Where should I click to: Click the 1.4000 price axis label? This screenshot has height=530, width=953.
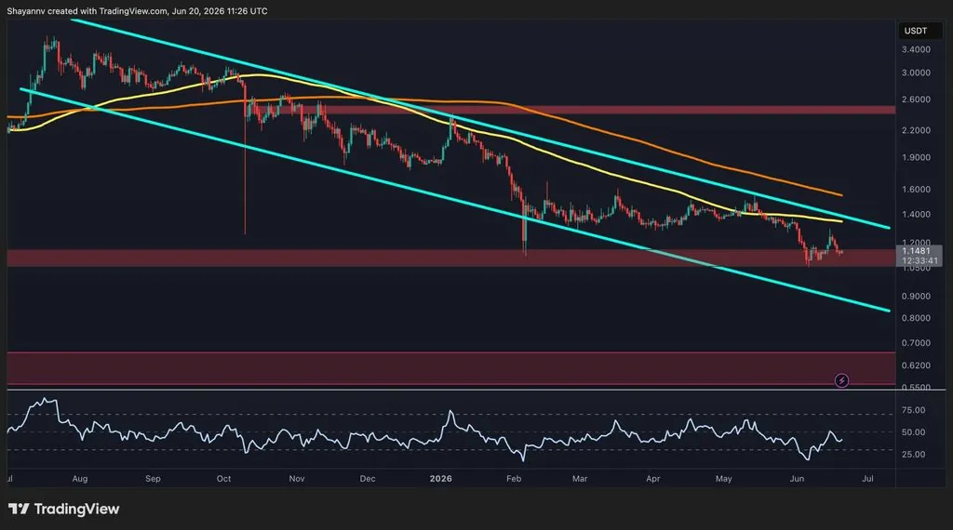pyautogui.click(x=916, y=214)
